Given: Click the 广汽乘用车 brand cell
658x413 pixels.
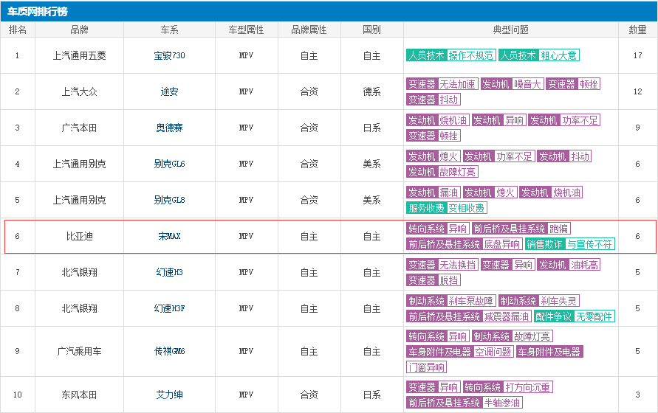Looking at the screenshot, I should (x=79, y=351).
